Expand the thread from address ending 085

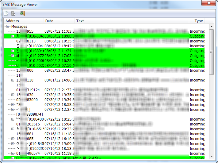click(13, 139)
